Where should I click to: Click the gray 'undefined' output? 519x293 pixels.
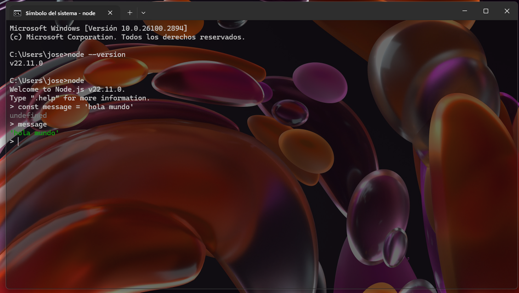[x=28, y=115]
